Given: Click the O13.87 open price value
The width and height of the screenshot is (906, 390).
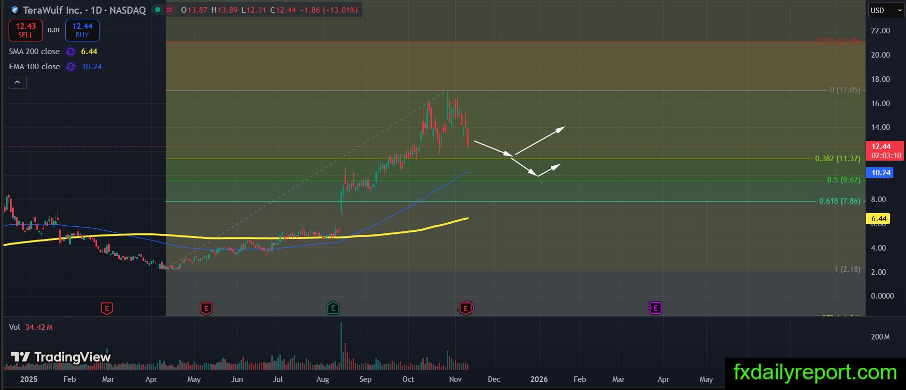Looking at the screenshot, I should (194, 10).
